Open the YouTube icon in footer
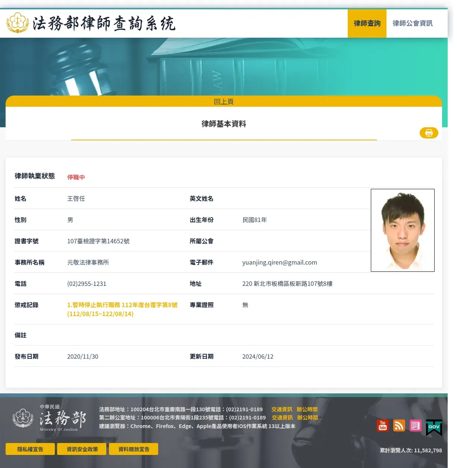This screenshot has width=457, height=468. pyautogui.click(x=383, y=425)
